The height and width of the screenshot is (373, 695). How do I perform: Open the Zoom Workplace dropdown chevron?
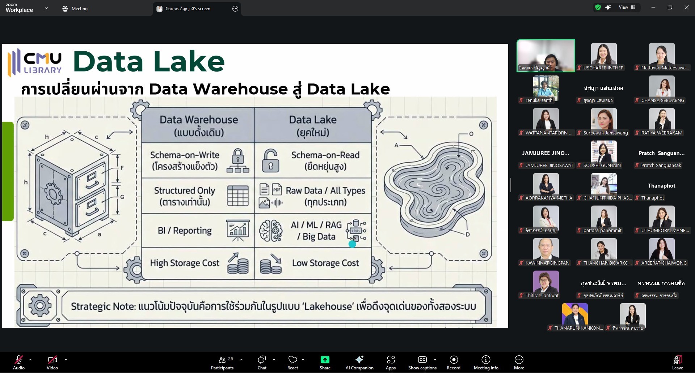(46, 8)
